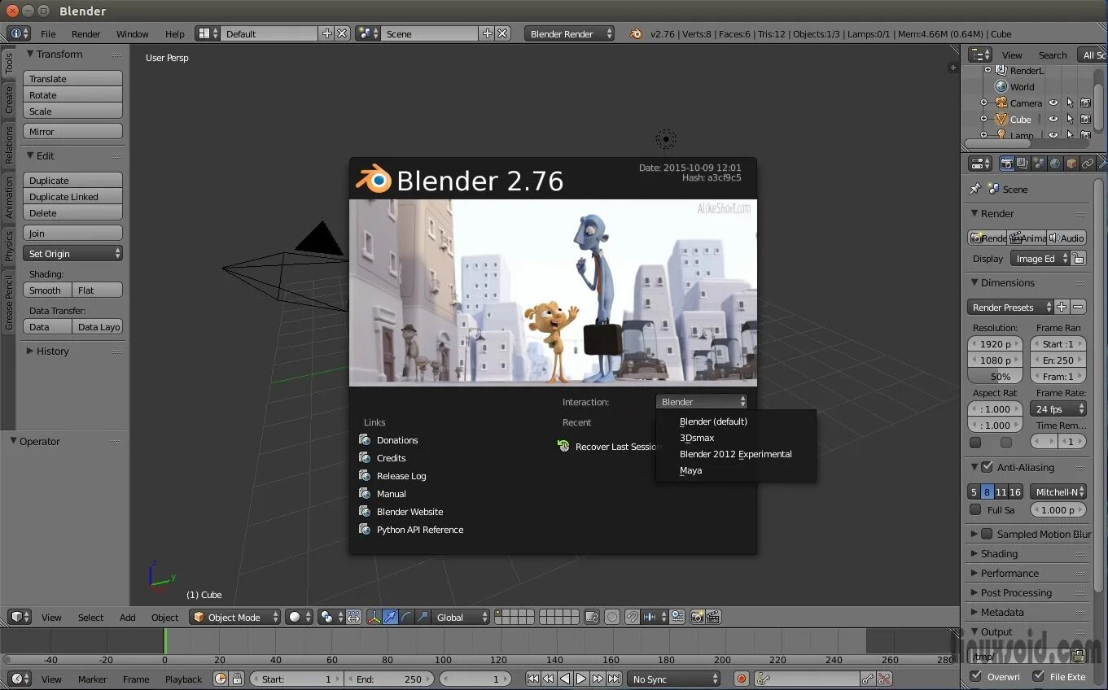Screen dimensions: 1108x690
Task: Toggle Camera renderability camera icon in outliner
Action: 1085,103
